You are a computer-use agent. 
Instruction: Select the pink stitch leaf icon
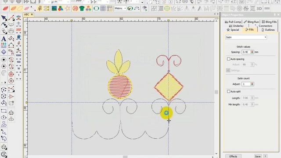click(26, 8)
